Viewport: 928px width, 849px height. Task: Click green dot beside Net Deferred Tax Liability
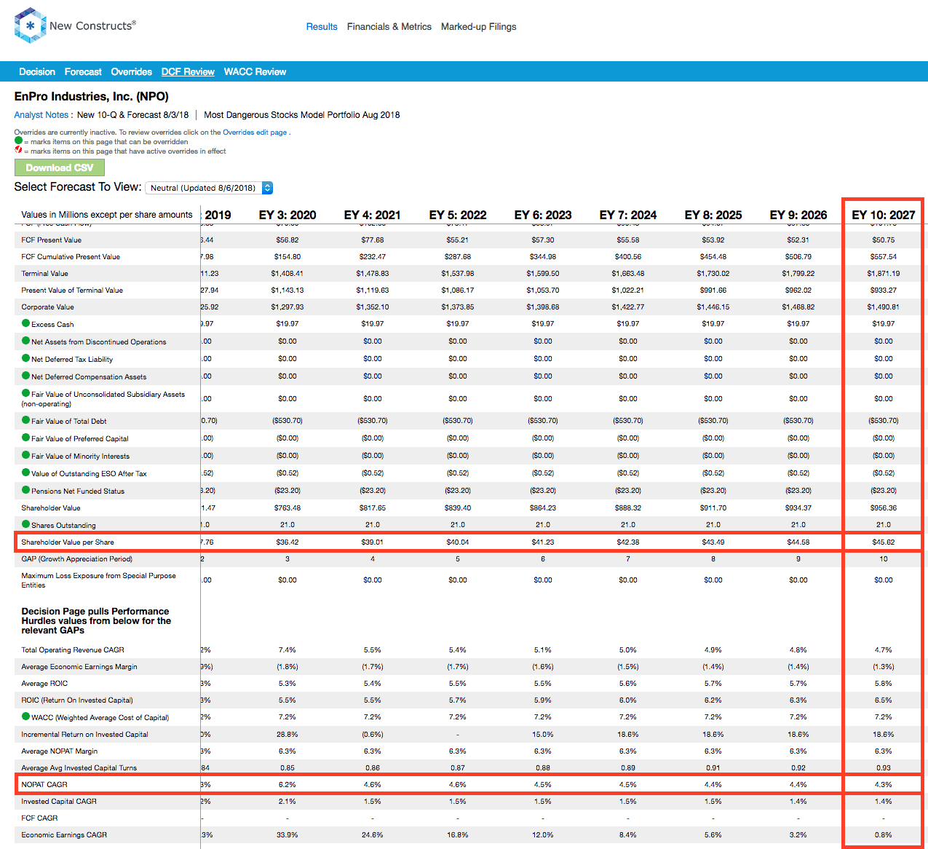pyautogui.click(x=25, y=358)
